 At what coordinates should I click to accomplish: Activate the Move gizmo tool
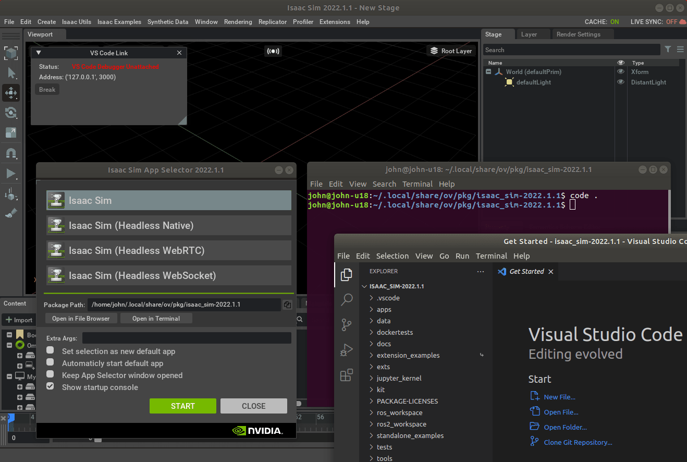point(11,93)
